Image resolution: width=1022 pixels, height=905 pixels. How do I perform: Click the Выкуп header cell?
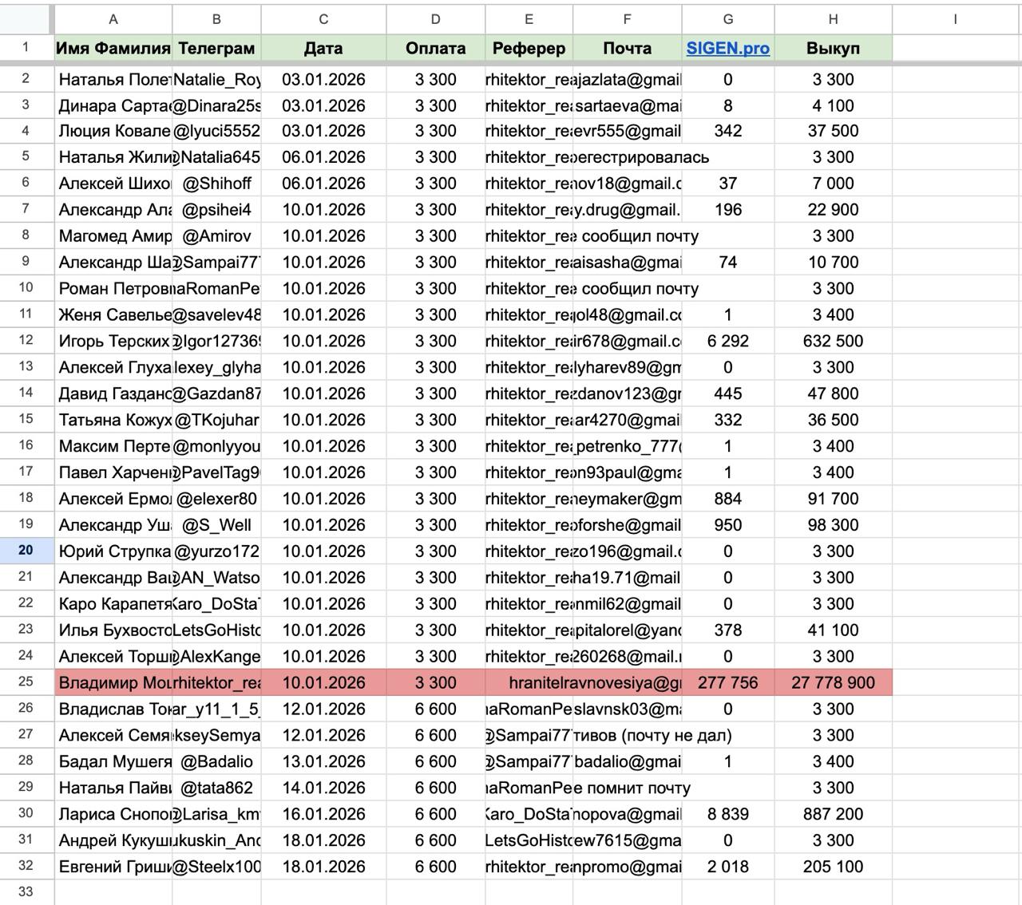pyautogui.click(x=833, y=48)
